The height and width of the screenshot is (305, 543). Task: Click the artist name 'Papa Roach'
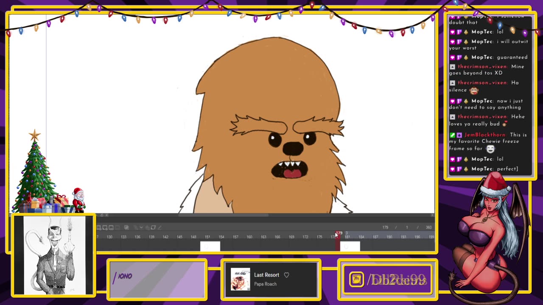tap(265, 284)
